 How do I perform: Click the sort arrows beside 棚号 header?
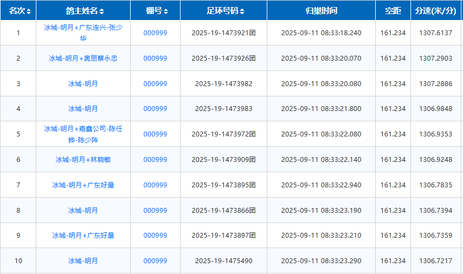166,11
